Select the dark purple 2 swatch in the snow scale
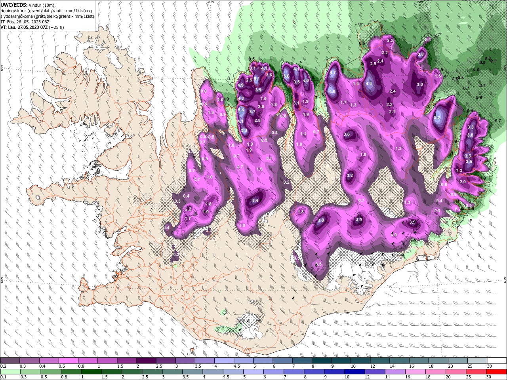The image size is (507, 380). (x=146, y=361)
